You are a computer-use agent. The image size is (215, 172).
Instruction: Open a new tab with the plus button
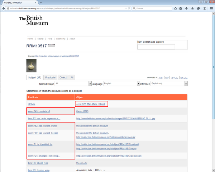pos(41,3)
